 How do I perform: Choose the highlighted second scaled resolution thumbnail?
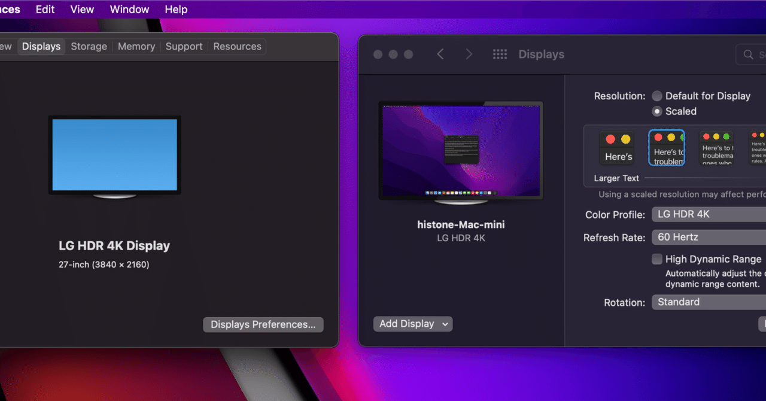tap(667, 148)
